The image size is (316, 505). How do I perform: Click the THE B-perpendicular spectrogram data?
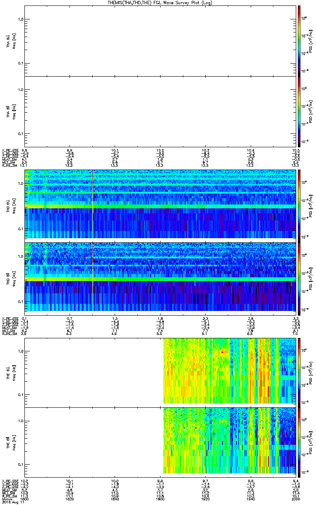click(230, 371)
